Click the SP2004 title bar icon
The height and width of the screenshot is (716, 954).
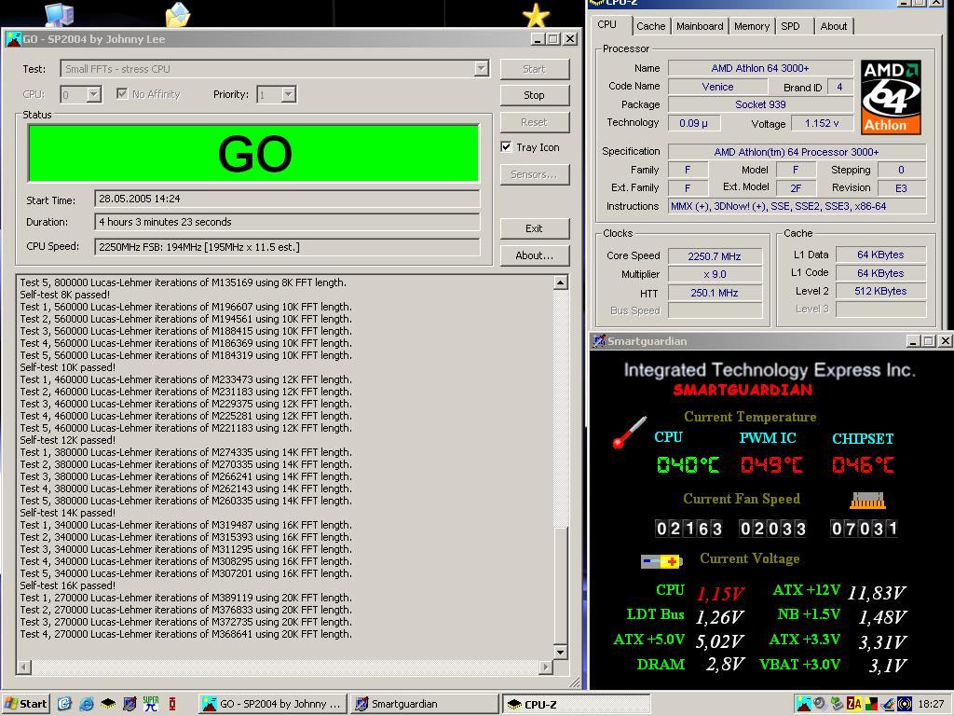pyautogui.click(x=13, y=39)
